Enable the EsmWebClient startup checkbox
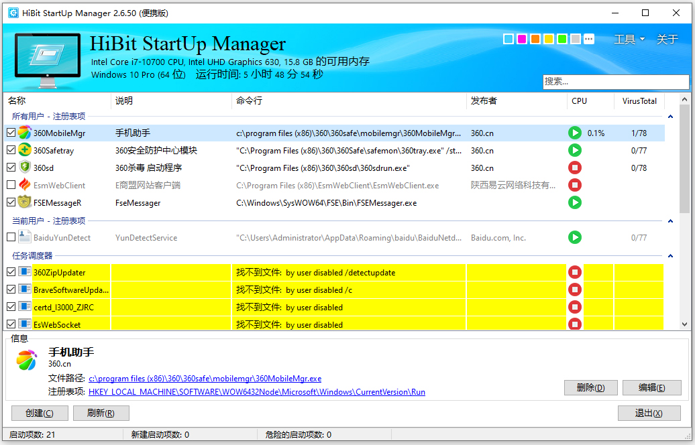The width and height of the screenshot is (695, 445). click(11, 185)
